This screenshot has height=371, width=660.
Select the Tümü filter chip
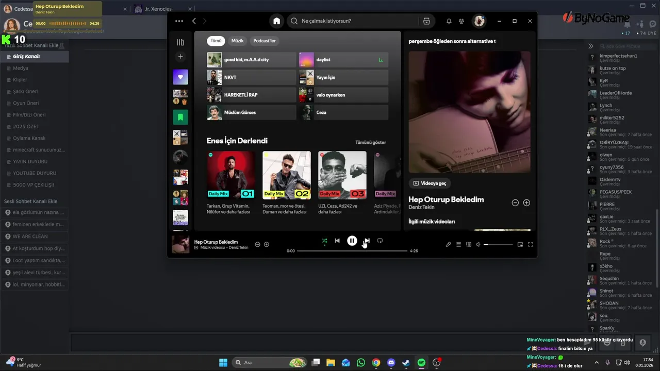[216, 41]
